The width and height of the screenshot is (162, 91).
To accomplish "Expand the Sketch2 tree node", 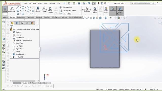I will tap(11, 57).
